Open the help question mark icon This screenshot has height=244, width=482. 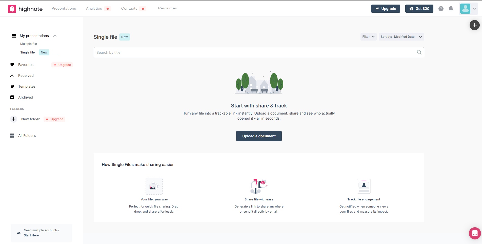pos(441,9)
